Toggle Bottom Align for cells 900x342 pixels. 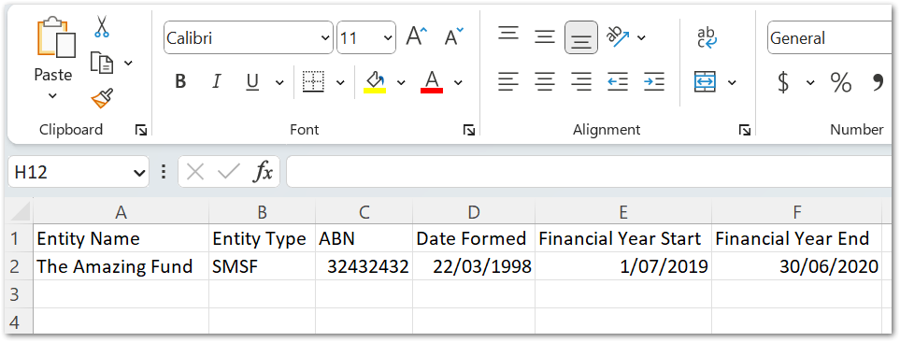[x=581, y=38]
